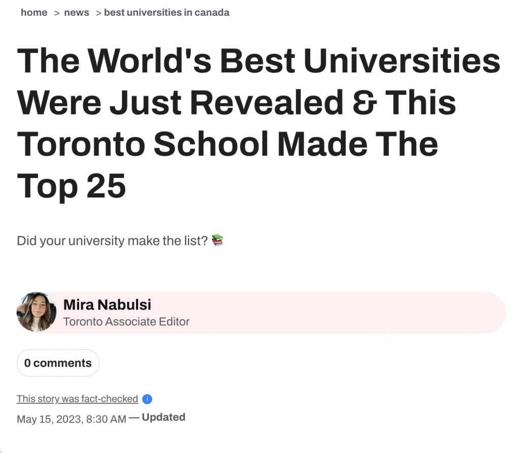Open the 0 comments button
The width and height of the screenshot is (520, 453).
click(58, 363)
